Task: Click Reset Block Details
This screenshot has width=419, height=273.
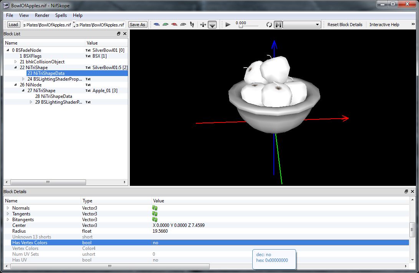Action: pos(345,25)
